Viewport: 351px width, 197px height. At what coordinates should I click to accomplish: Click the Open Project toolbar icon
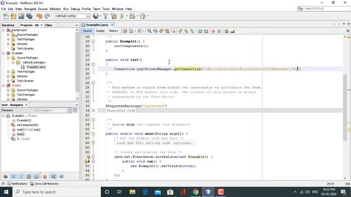[21, 16]
